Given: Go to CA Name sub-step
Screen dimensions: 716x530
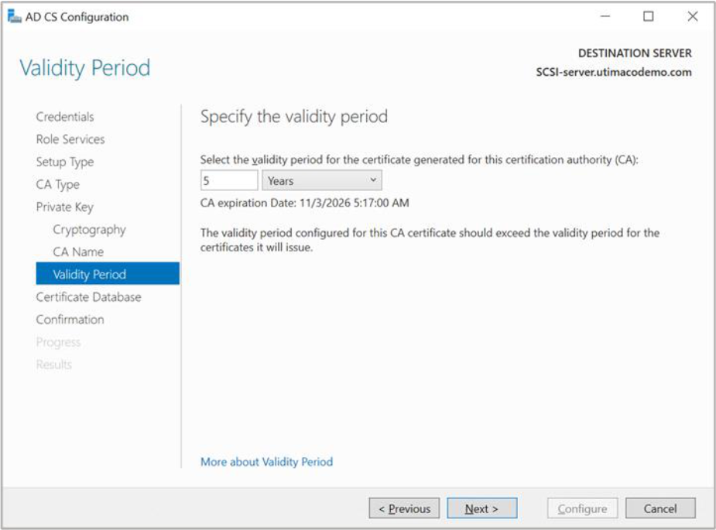Looking at the screenshot, I should tap(78, 252).
